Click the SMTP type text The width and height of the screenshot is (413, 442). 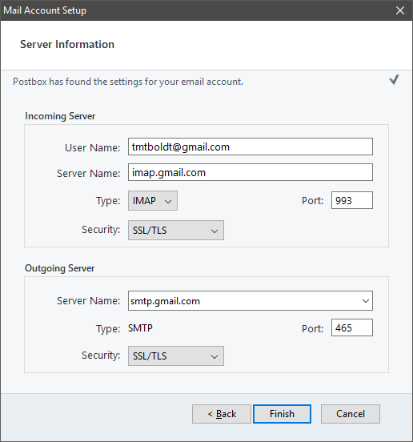(140, 328)
